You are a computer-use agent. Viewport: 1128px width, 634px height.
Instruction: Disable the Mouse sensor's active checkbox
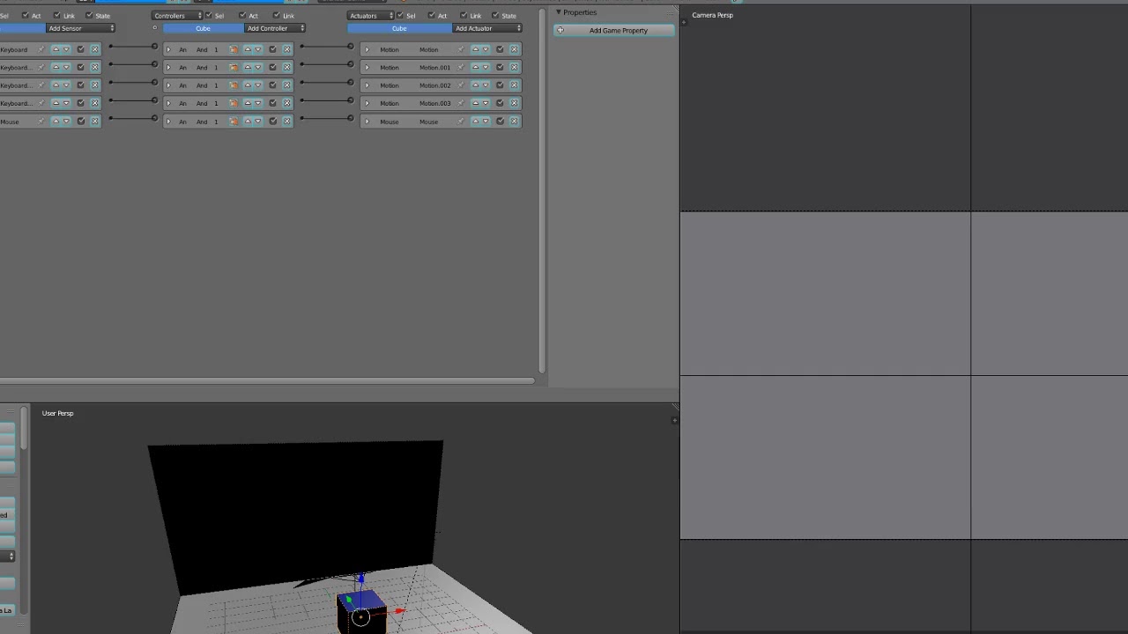click(x=81, y=122)
